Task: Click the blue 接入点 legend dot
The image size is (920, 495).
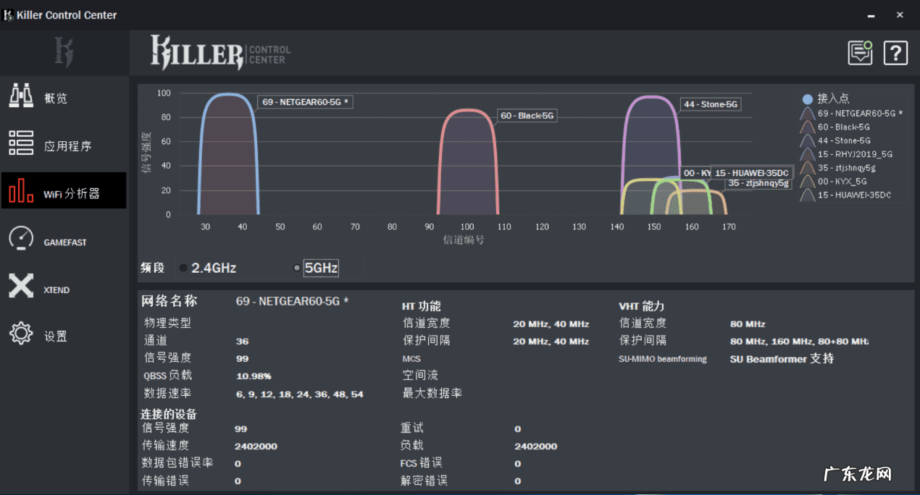Action: click(806, 98)
